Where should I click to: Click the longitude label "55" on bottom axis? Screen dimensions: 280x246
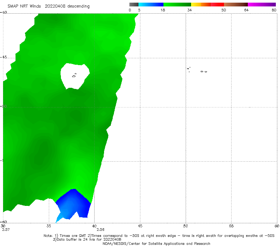[231, 226]
